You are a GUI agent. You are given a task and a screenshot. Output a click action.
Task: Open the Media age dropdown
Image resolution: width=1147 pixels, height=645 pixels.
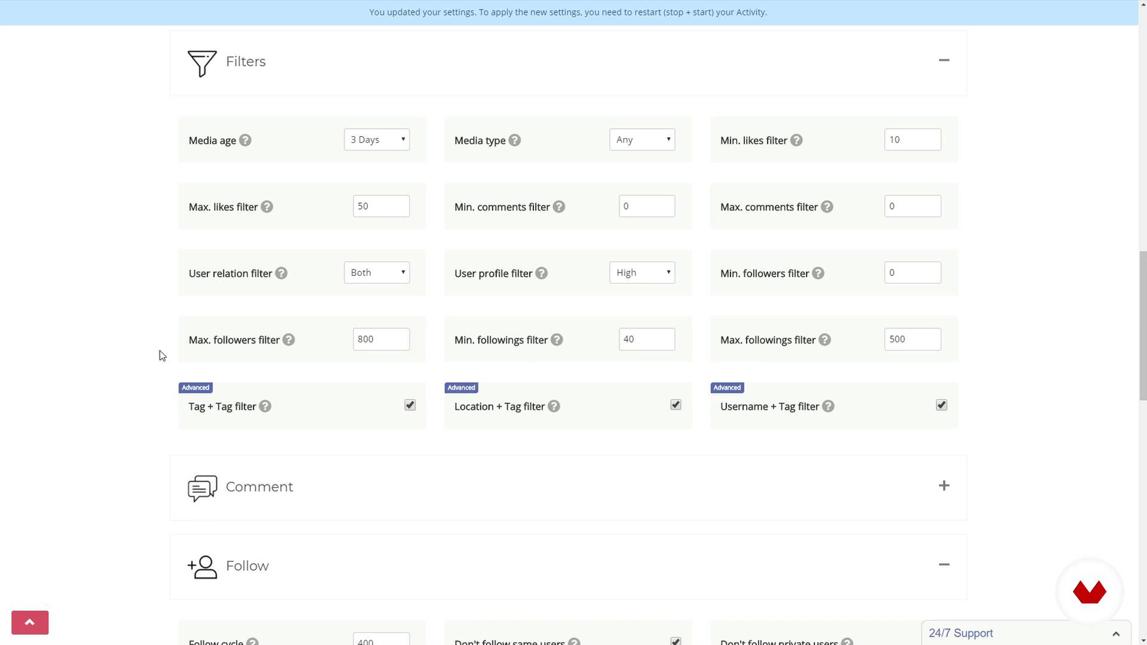376,140
